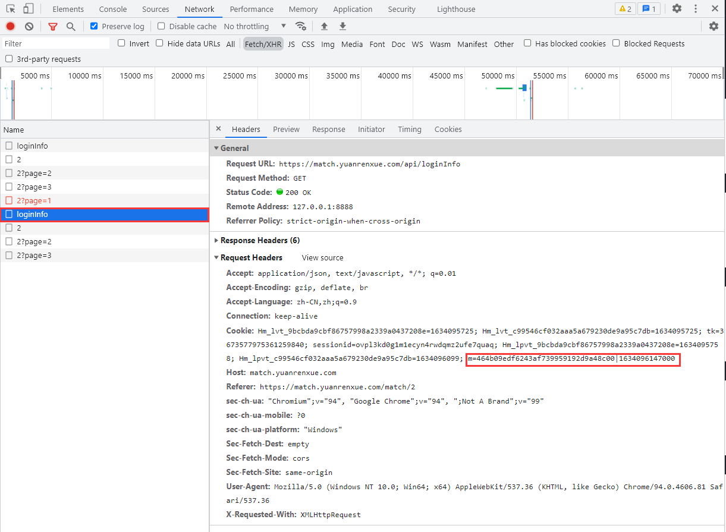Check the Hide data URLs option
Image resolution: width=726 pixels, height=532 pixels.
(159, 43)
